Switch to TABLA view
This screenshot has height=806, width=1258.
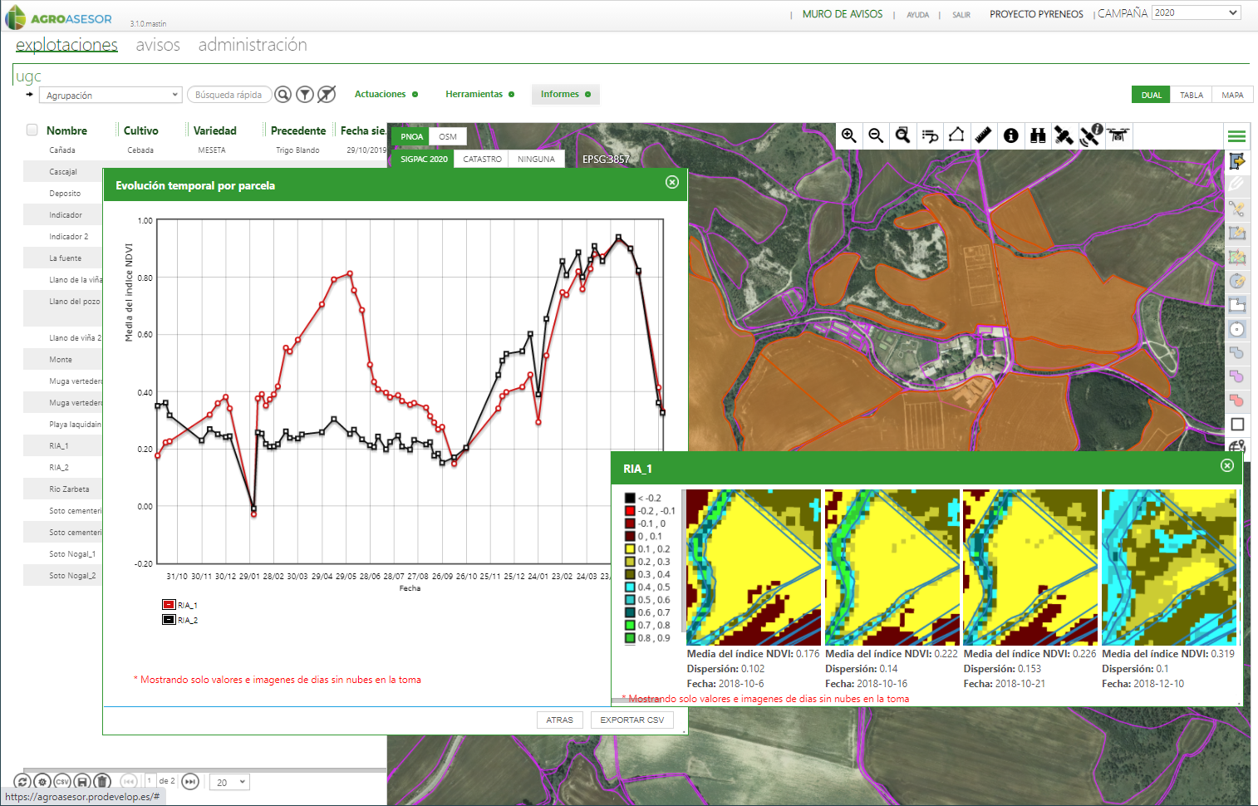(1191, 95)
